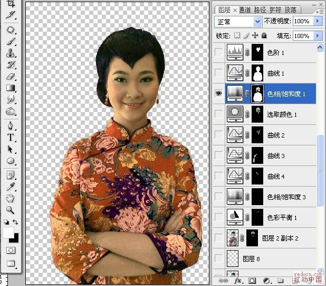Show the 图层 2 副本 2 layer
326x286 pixels.
point(218,238)
